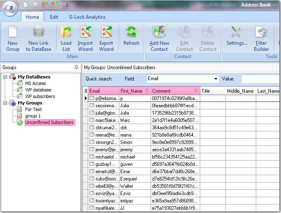The width and height of the screenshot is (281, 213).
Task: Click the first quick access toolbar icon
Action: click(26, 4)
